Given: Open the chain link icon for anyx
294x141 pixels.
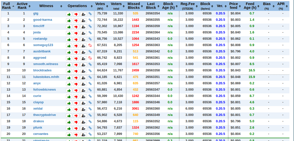Looking at the screenshot, I should [90, 84].
